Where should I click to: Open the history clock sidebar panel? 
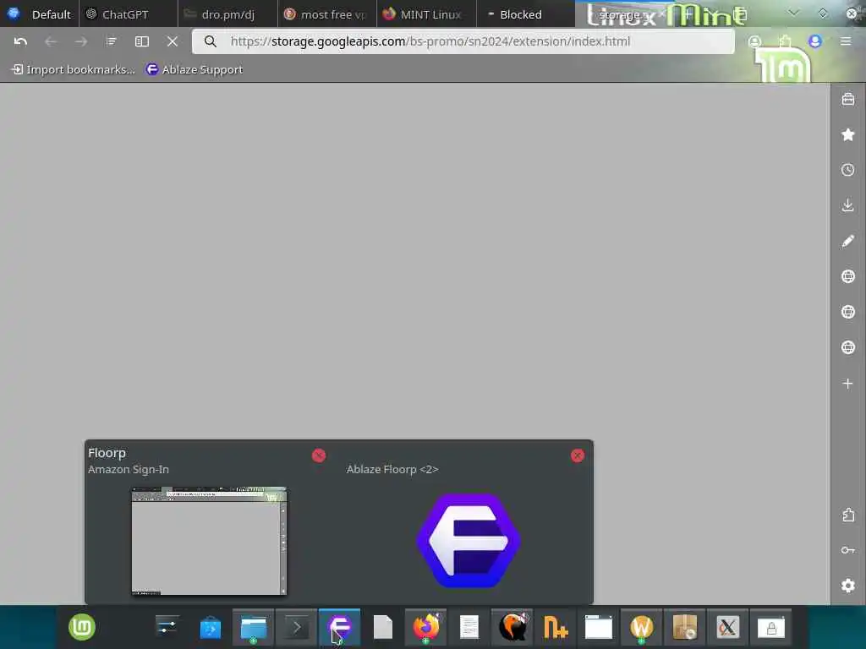[x=847, y=170]
